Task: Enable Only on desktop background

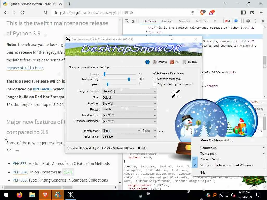Action: click(154, 84)
